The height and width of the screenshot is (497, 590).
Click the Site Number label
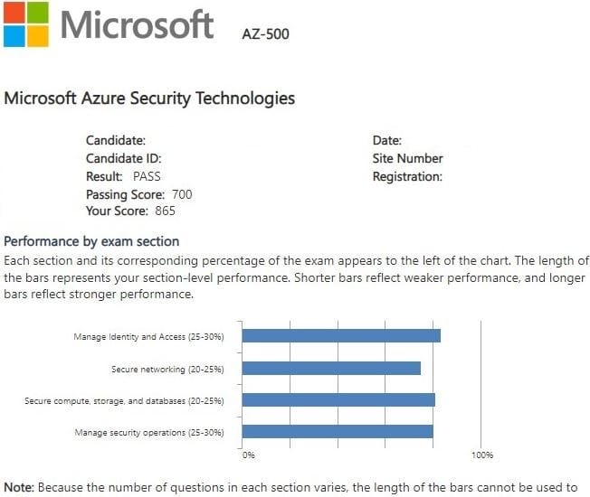click(x=407, y=158)
